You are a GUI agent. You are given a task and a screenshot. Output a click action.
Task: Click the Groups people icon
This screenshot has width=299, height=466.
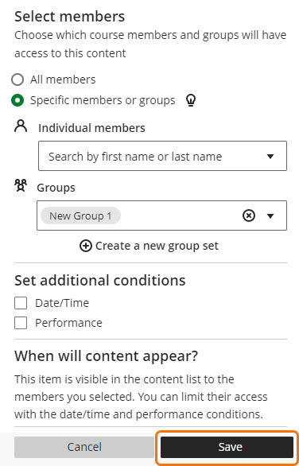click(x=21, y=186)
